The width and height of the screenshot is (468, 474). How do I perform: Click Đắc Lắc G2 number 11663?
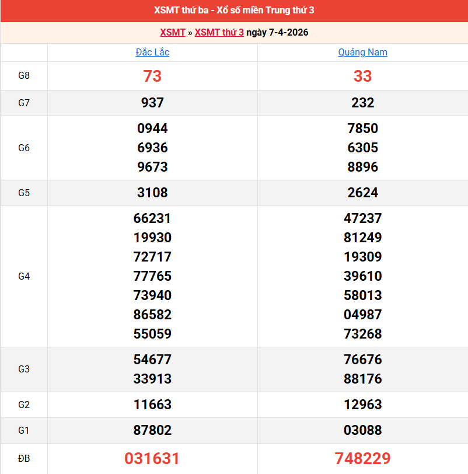152,405
